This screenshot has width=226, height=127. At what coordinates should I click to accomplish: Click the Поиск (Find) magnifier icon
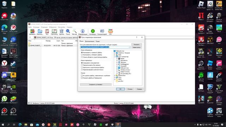tap(68, 32)
